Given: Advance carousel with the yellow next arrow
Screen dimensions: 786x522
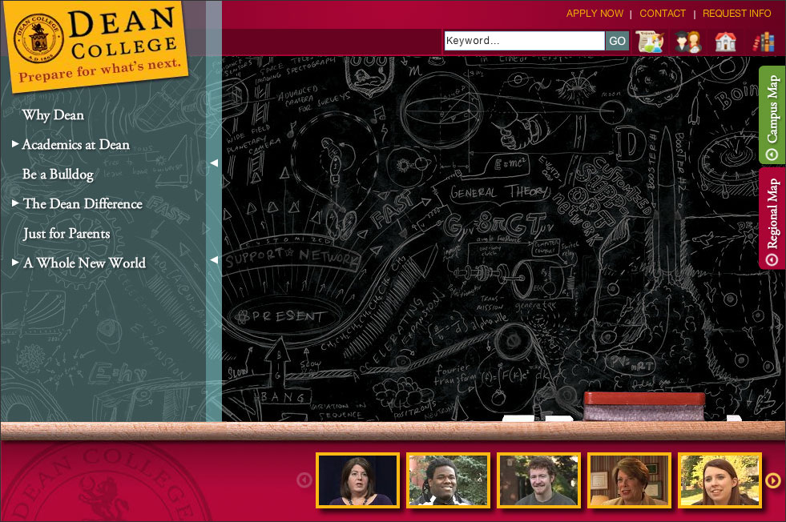Looking at the screenshot, I should click(x=772, y=480).
